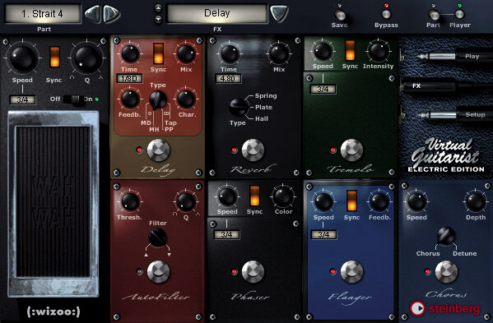This screenshot has height=323, width=493.
Task: Open the Setup page plug
Action: pos(445,115)
